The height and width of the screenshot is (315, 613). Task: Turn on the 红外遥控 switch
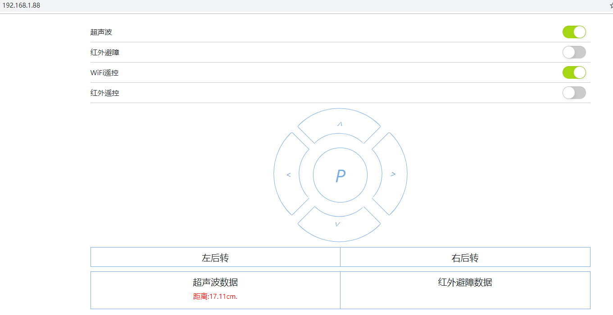[x=574, y=93]
